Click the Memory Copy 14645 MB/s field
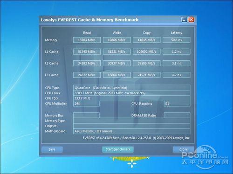233x174 pixels. (146, 40)
